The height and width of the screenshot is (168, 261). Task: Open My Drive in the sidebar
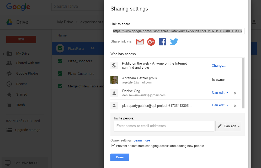point(23,54)
